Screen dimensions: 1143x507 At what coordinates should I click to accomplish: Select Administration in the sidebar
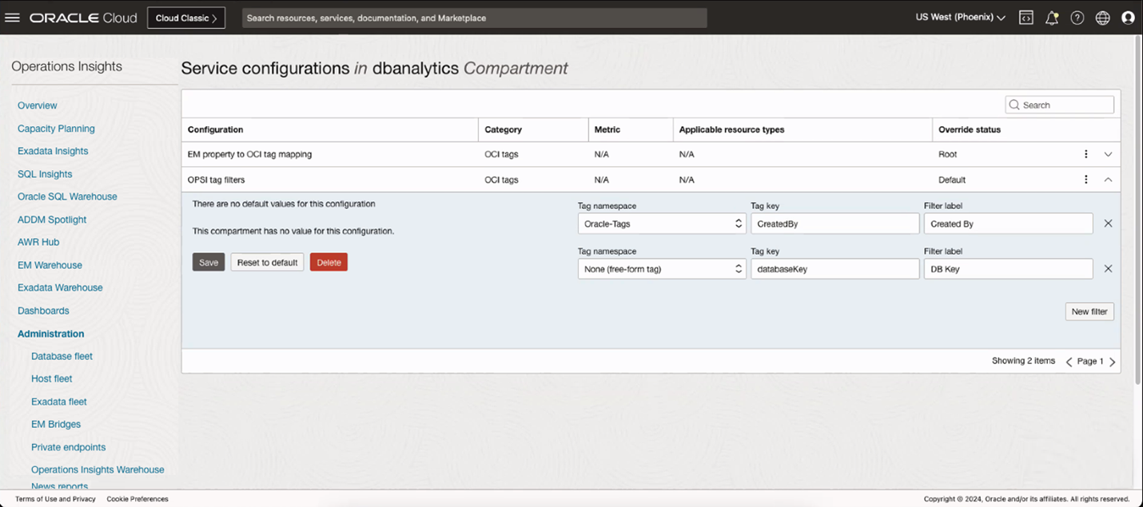pos(51,334)
